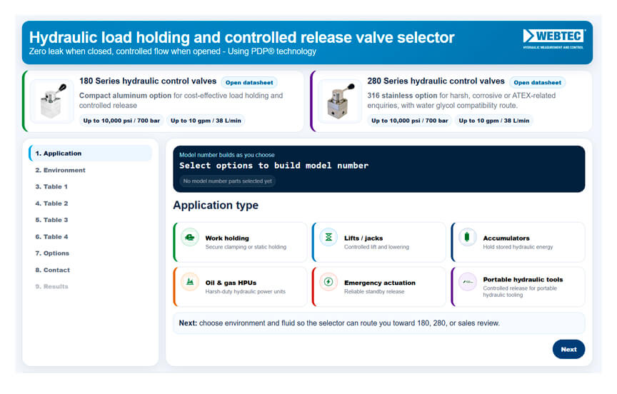This screenshot has height=394, width=617.
Task: Click the Work holding clamp icon
Action: (x=190, y=238)
